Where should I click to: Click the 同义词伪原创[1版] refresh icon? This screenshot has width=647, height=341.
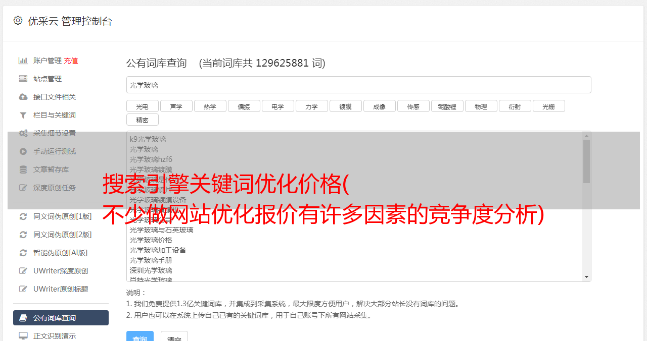point(23,216)
